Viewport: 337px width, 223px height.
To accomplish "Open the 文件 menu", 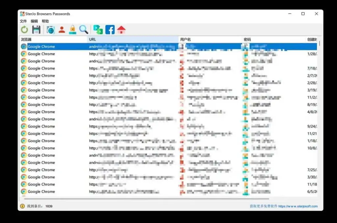I will [x=23, y=21].
